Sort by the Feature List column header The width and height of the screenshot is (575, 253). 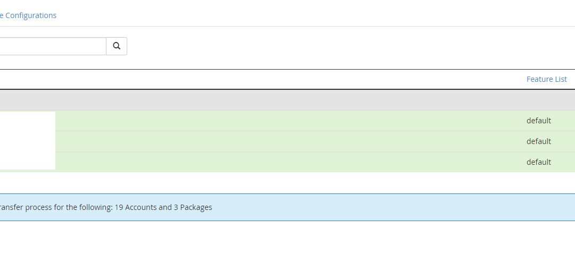[x=546, y=79]
